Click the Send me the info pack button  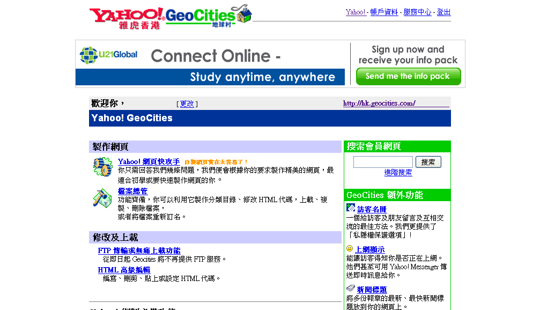coord(408,76)
